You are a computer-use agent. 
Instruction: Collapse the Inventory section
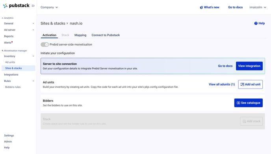[x=33, y=56]
